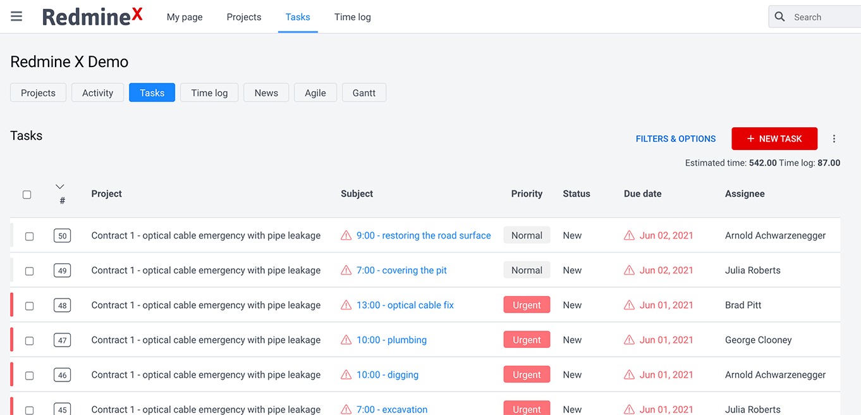The width and height of the screenshot is (861, 415).
Task: Open task 10:00 - plumbing
Action: click(391, 340)
